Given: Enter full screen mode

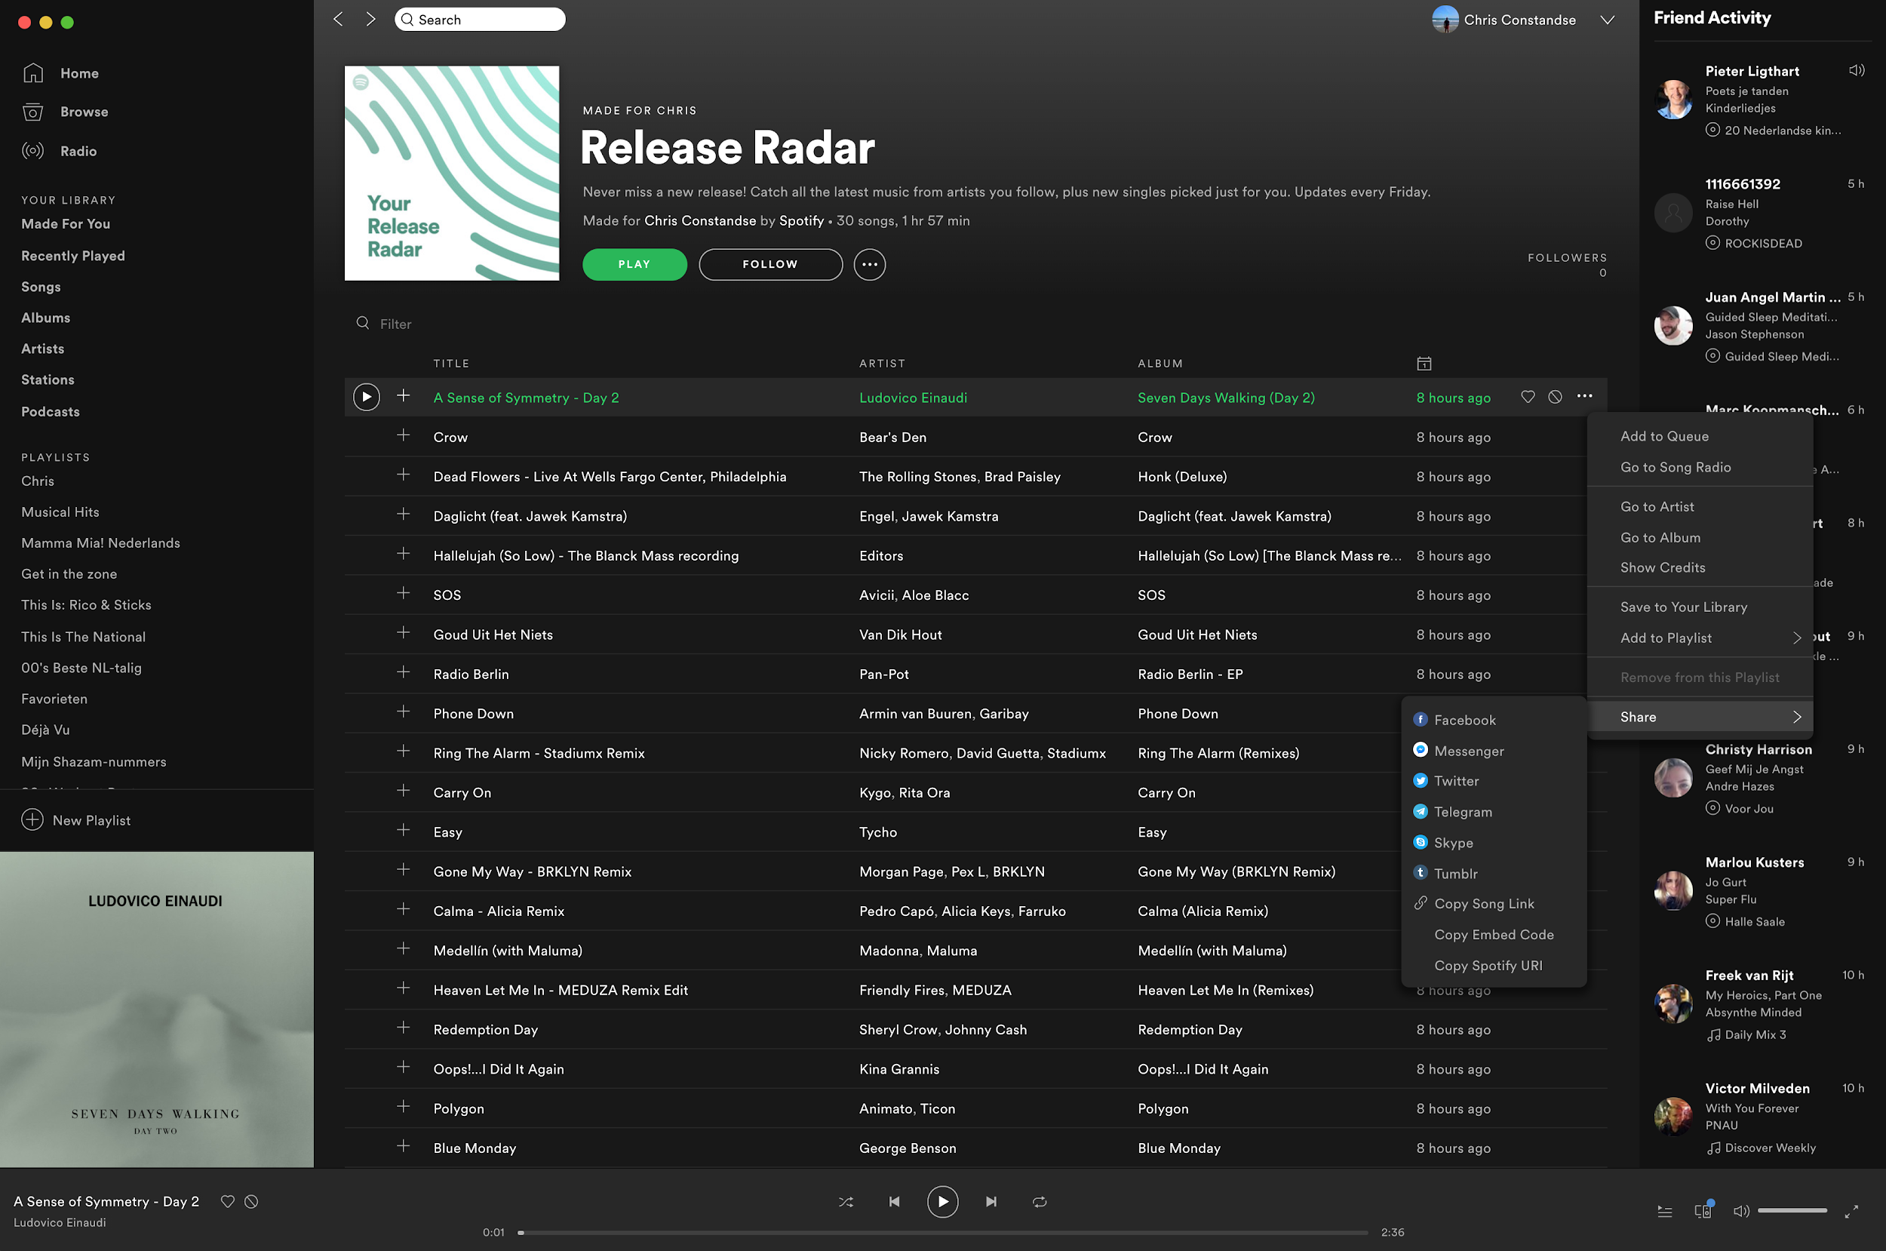Looking at the screenshot, I should point(1851,1211).
